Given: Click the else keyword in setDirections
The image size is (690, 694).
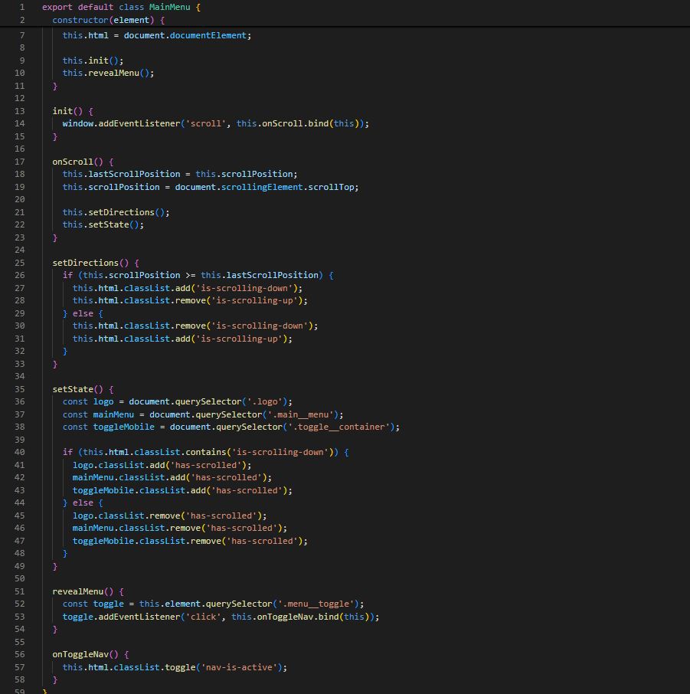Looking at the screenshot, I should point(83,313).
